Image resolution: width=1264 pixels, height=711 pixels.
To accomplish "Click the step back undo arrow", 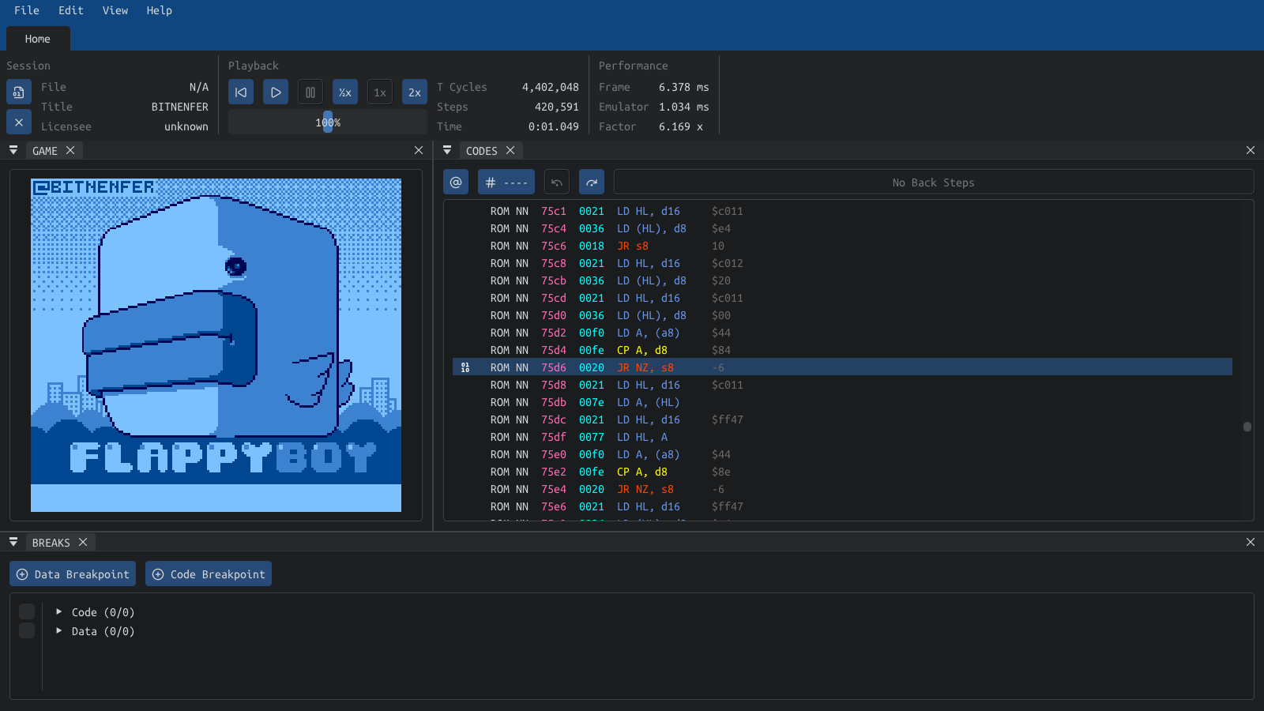I will pos(557,182).
